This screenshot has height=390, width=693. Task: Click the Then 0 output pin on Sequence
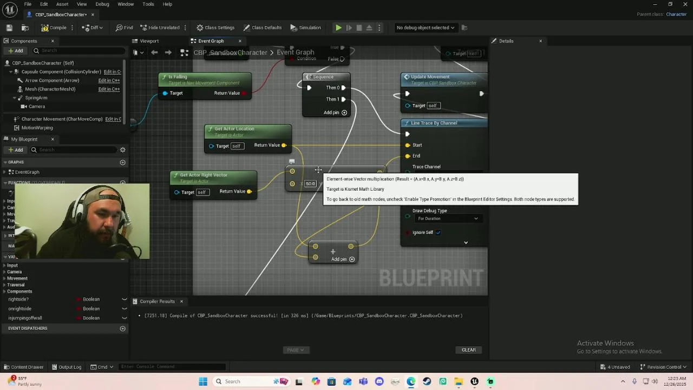coord(343,88)
